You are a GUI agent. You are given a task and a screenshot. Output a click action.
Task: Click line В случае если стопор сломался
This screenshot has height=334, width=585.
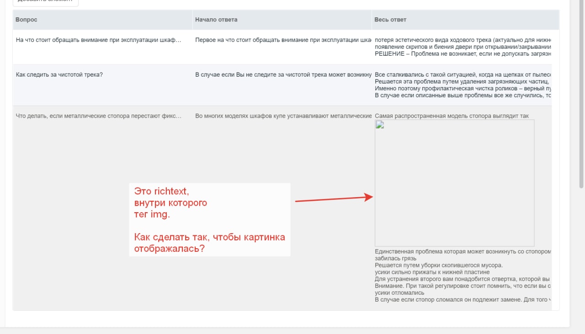[463, 299]
